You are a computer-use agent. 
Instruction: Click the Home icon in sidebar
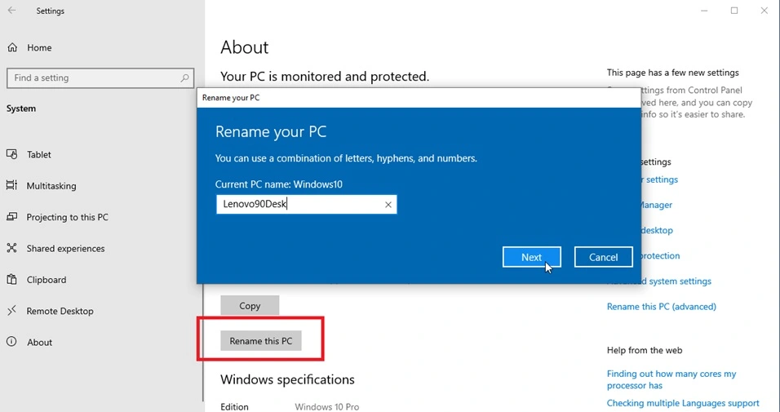(x=12, y=48)
